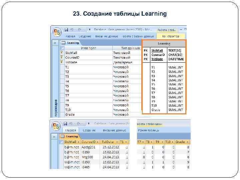Open the Главная tab in lower window

tap(71, 130)
